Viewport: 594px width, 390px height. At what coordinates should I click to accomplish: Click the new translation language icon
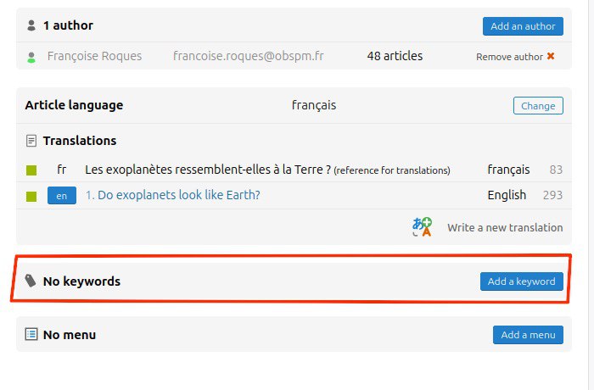coord(422,227)
